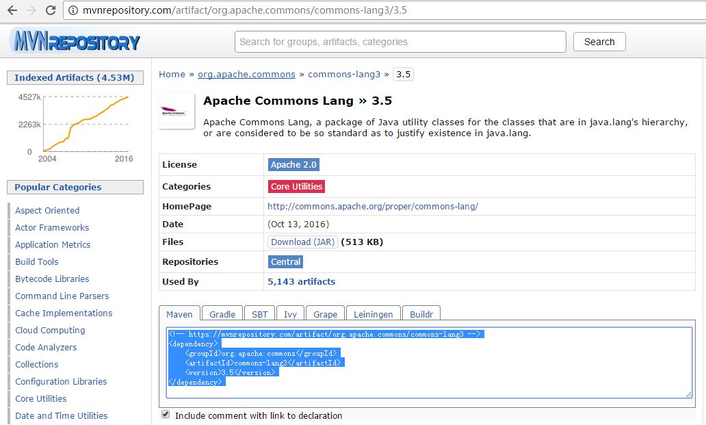Click the Indexed Artifacts (4.53M) header
This screenshot has height=425, width=706.
click(x=75, y=77)
